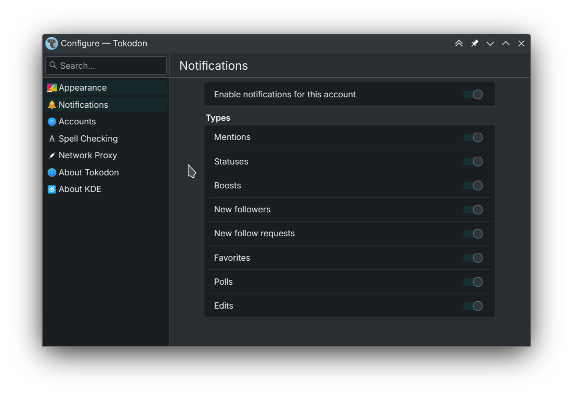The width and height of the screenshot is (572, 396).
Task: Click the Network Proxy plug icon
Action: [52, 156]
